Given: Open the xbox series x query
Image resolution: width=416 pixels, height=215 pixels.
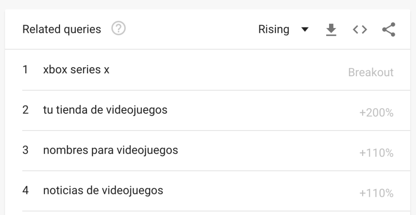Looking at the screenshot, I should click(x=76, y=70).
